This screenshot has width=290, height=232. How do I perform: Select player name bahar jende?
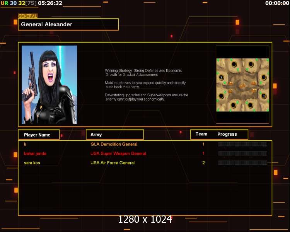[x=35, y=154]
